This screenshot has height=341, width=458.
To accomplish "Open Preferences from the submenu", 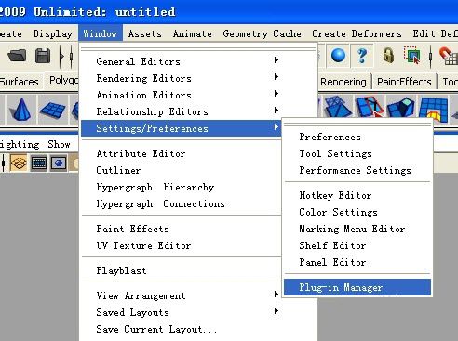I will (x=357, y=137).
